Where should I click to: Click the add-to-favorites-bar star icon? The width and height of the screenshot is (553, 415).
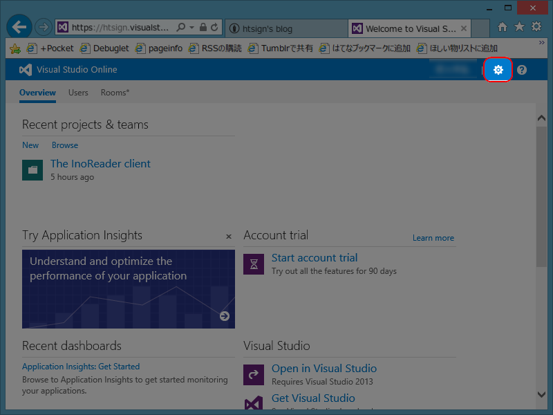(x=15, y=48)
